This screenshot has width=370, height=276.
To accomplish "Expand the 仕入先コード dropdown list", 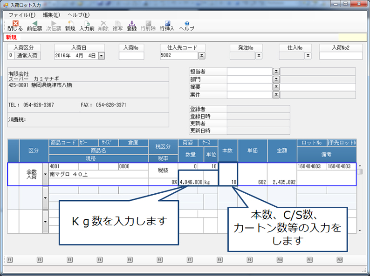I will coord(202,56).
